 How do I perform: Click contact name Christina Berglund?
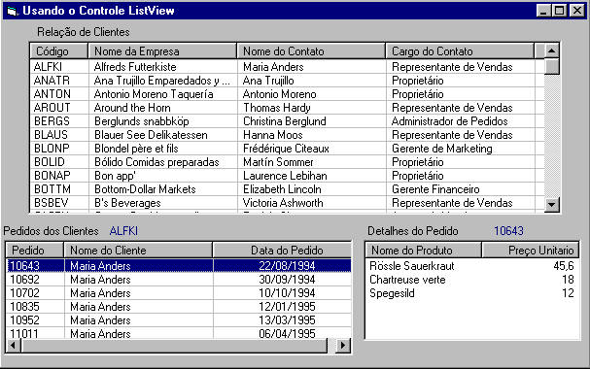click(x=285, y=121)
